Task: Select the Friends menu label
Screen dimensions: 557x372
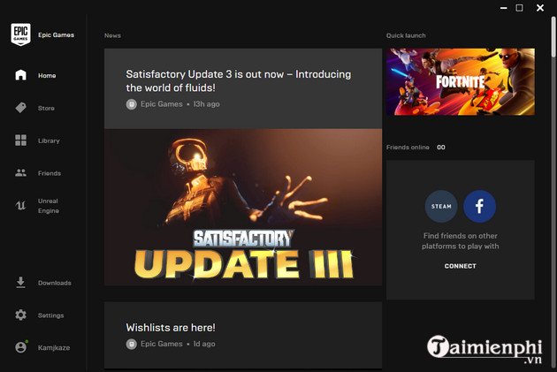Action: pyautogui.click(x=50, y=173)
